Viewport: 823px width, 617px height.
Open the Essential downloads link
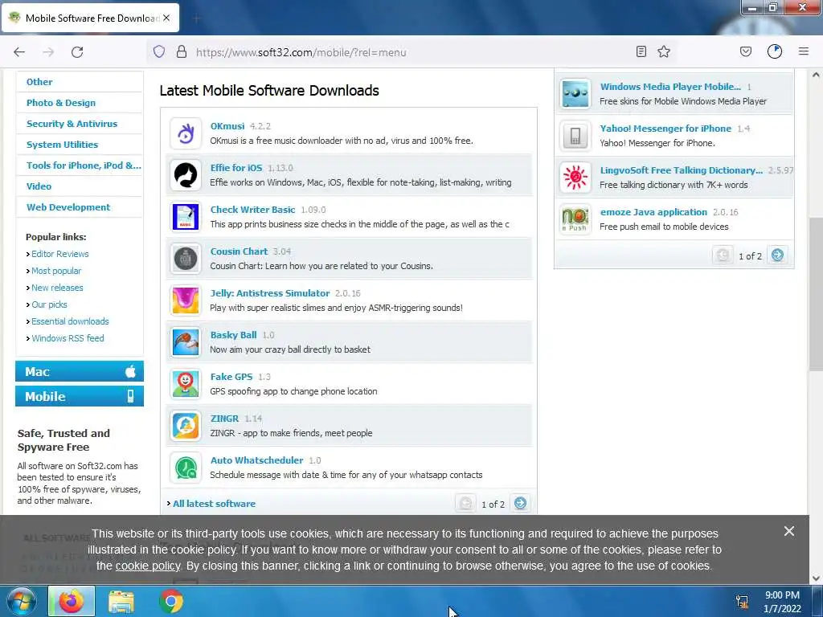tap(70, 321)
